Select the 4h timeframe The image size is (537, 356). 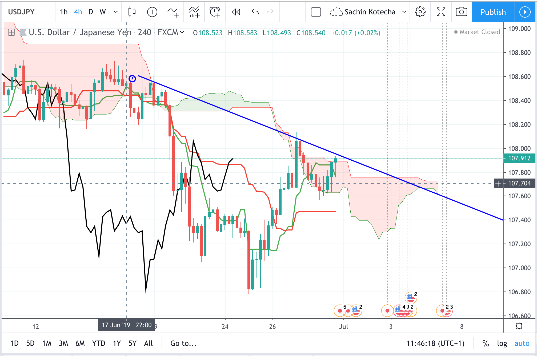pos(78,12)
